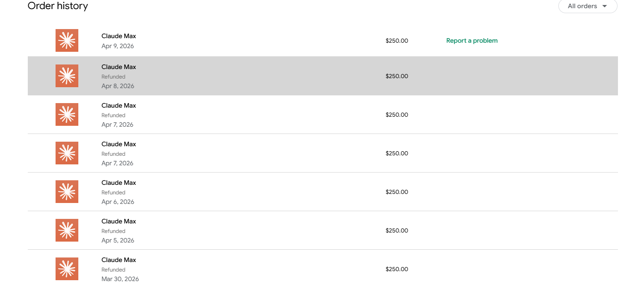Screen dimensions: 633x287
Task: Click the Claude Max icon dated Apr 5, 2026
Action: [67, 230]
